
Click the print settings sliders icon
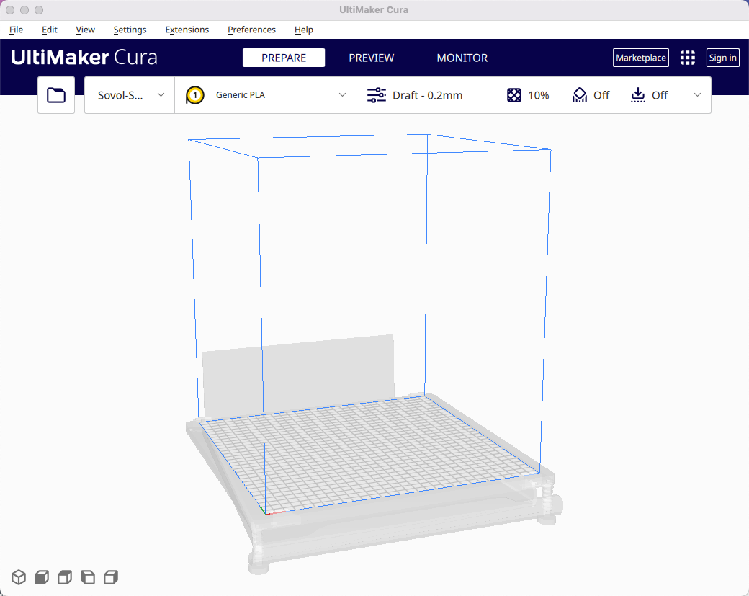coord(377,95)
